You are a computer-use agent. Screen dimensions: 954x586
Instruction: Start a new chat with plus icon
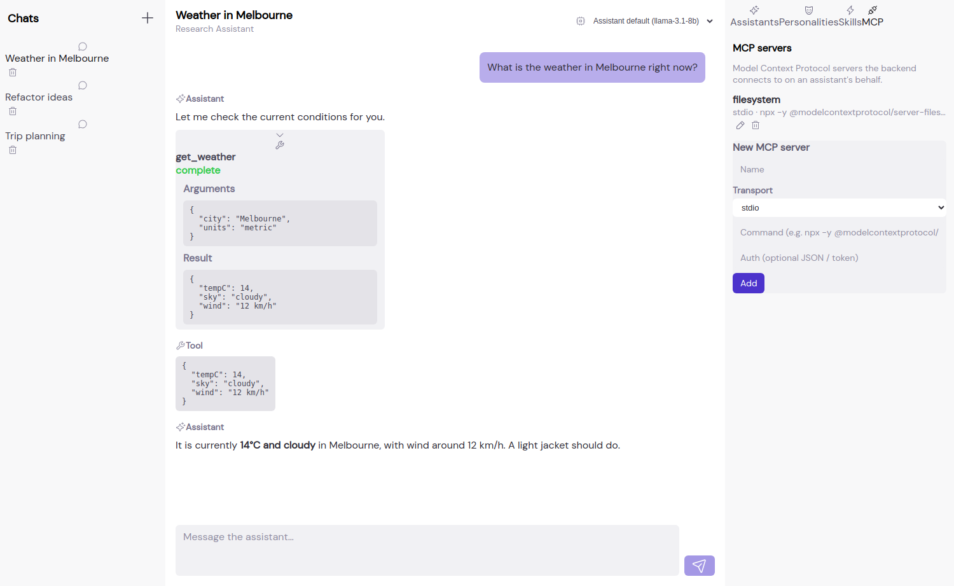click(x=148, y=18)
